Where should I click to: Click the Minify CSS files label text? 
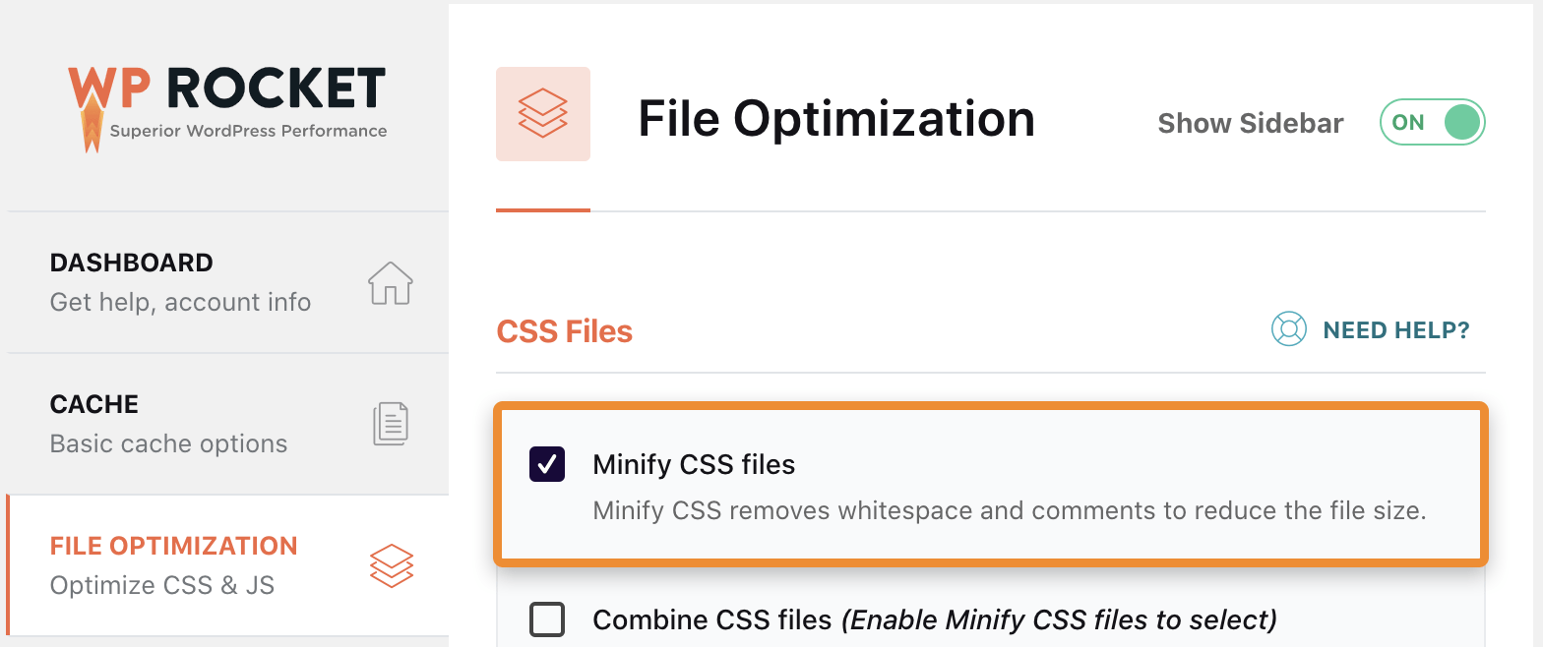693,463
